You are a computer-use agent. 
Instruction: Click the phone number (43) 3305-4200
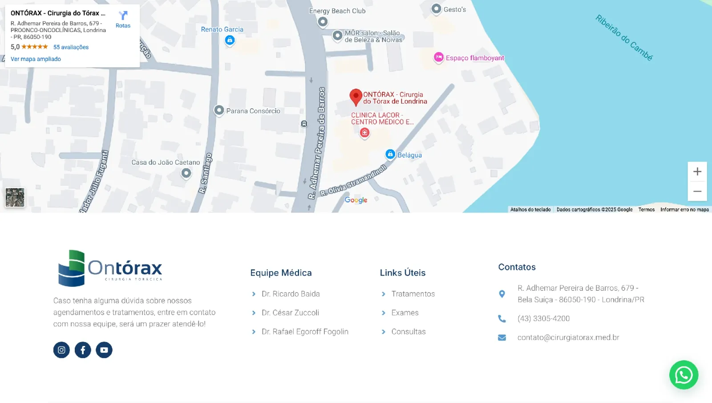click(543, 319)
